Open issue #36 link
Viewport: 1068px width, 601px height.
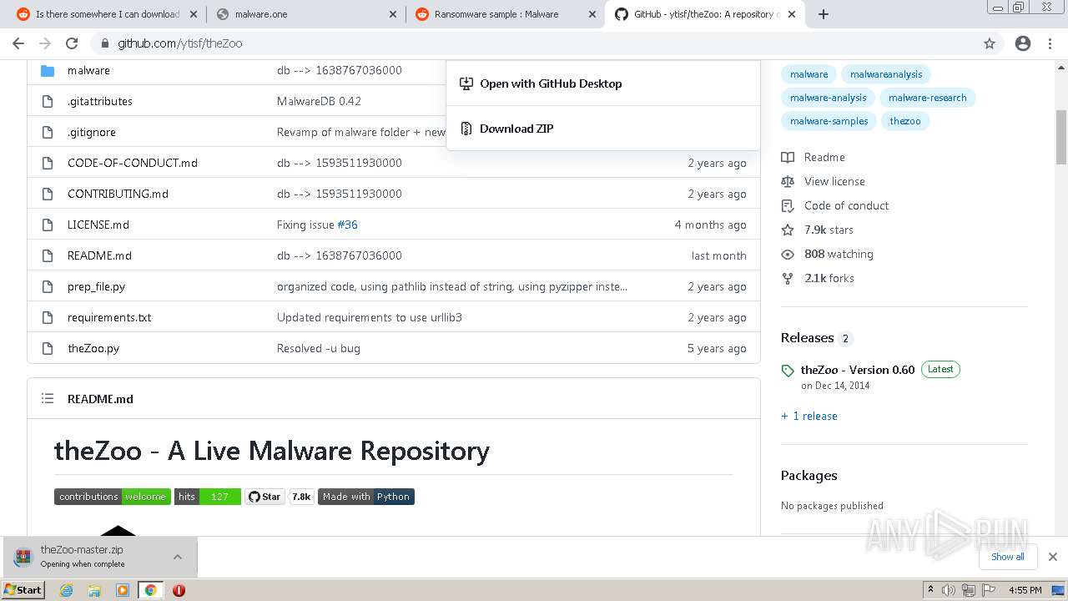coord(347,225)
